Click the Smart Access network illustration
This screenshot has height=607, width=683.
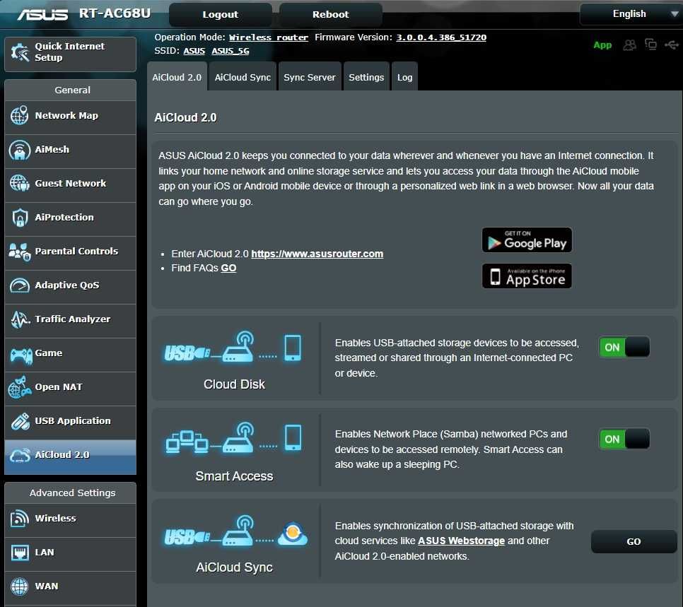coord(233,437)
